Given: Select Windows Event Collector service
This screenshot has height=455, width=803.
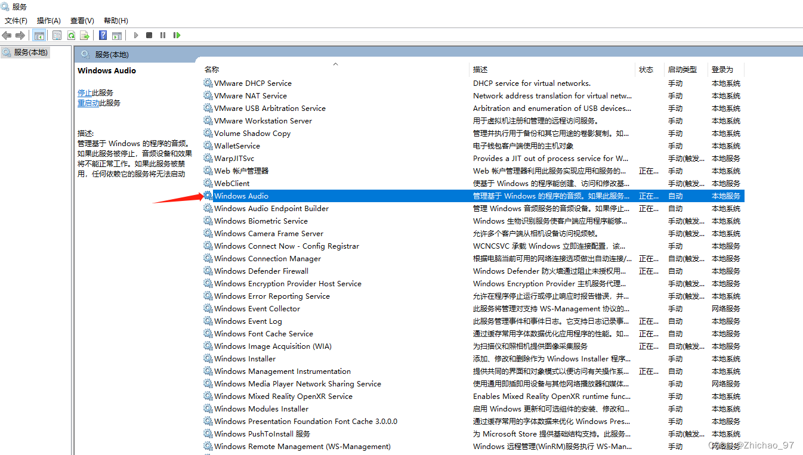Looking at the screenshot, I should pos(473,308).
